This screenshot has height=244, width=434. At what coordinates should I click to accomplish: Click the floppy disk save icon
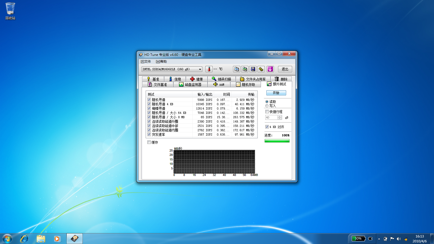click(x=253, y=69)
